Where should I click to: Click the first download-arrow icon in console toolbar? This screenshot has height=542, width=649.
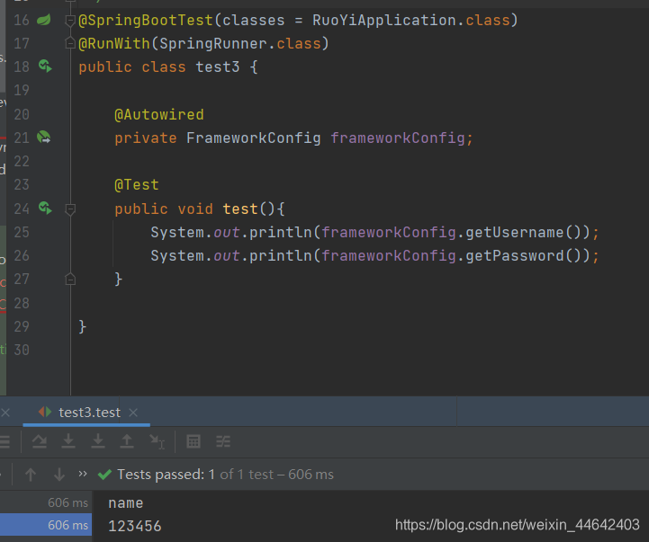pyautogui.click(x=68, y=441)
